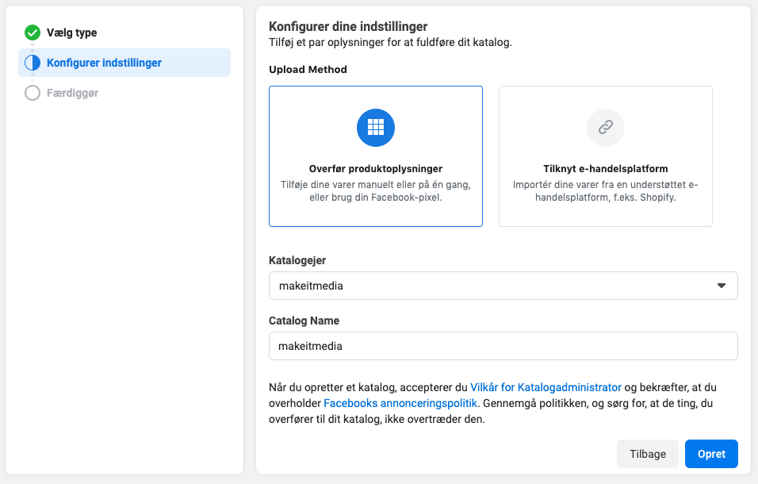Click the blue grid icon for product upload

tap(376, 128)
